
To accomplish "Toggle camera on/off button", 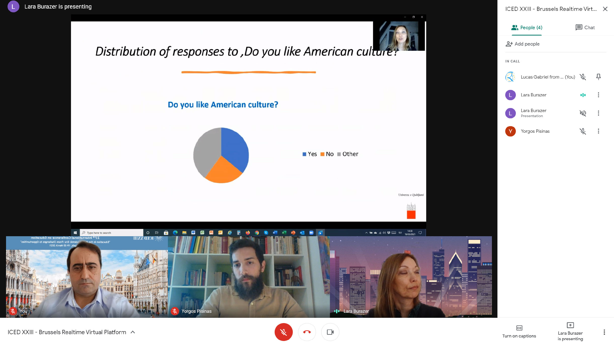I will (x=330, y=332).
